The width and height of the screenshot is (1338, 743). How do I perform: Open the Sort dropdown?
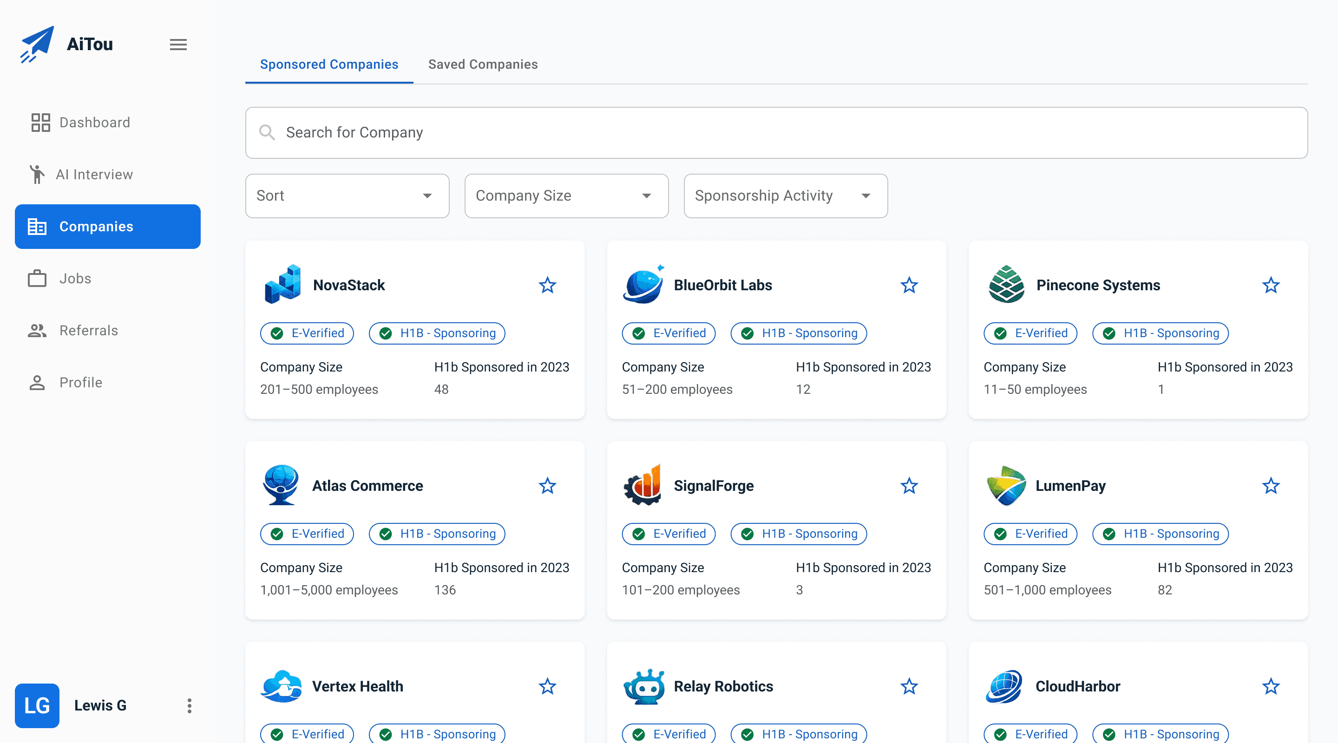pos(347,196)
